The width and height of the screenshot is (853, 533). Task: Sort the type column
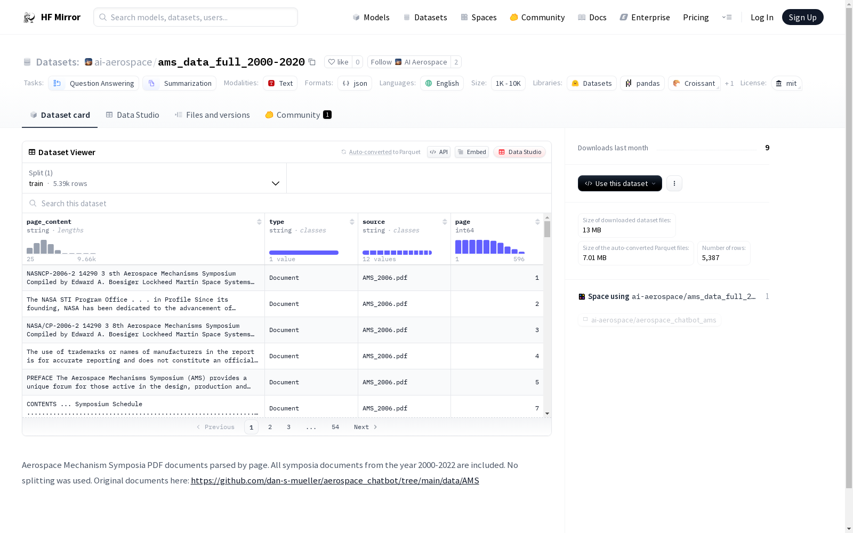click(x=352, y=222)
